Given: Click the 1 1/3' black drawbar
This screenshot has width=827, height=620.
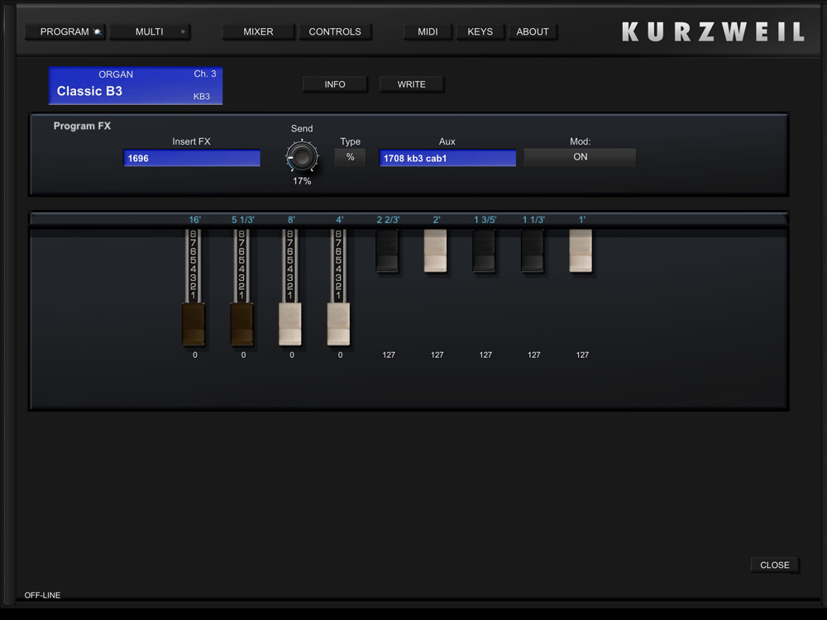Looking at the screenshot, I should (532, 250).
